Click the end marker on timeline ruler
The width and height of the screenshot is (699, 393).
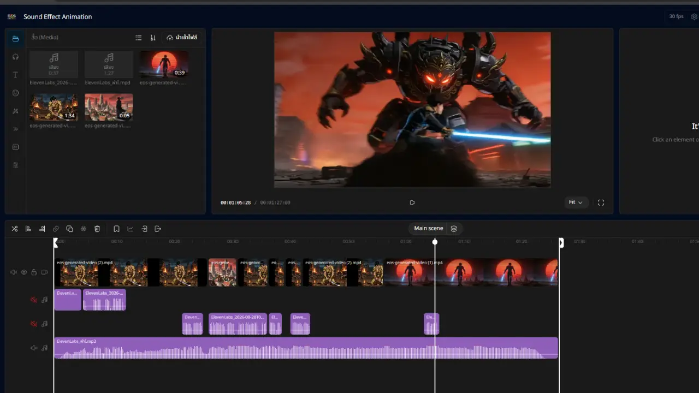561,242
